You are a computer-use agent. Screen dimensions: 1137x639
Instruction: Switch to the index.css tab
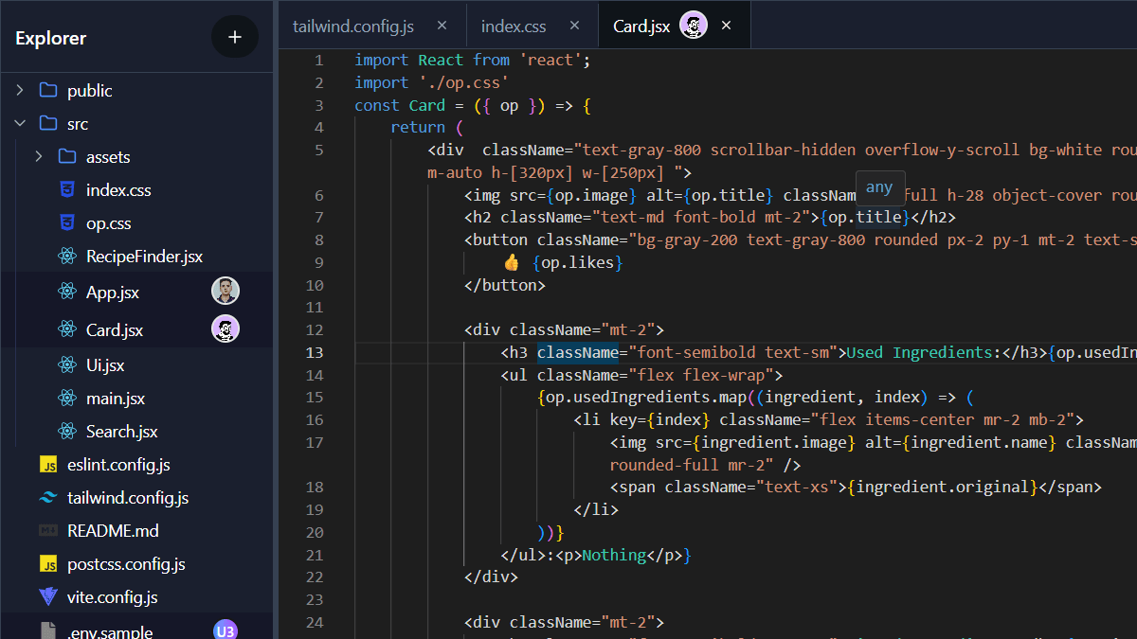tap(513, 26)
